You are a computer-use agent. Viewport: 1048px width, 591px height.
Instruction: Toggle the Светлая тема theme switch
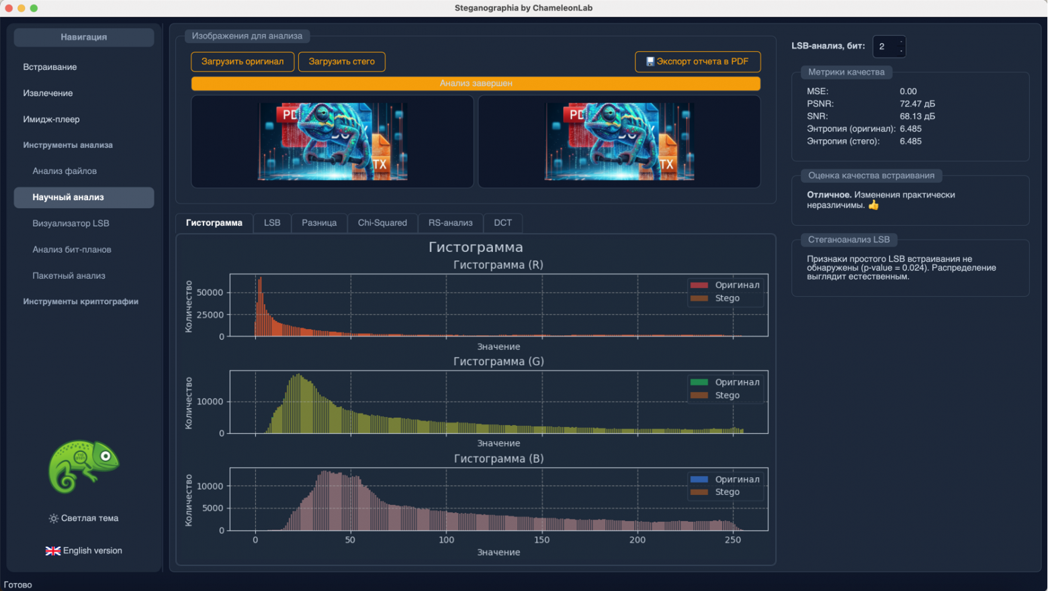(83, 518)
